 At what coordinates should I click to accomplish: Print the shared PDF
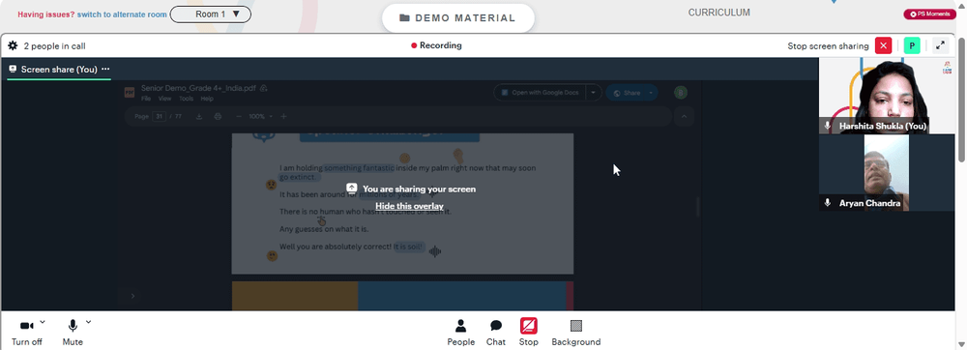pyautogui.click(x=217, y=116)
